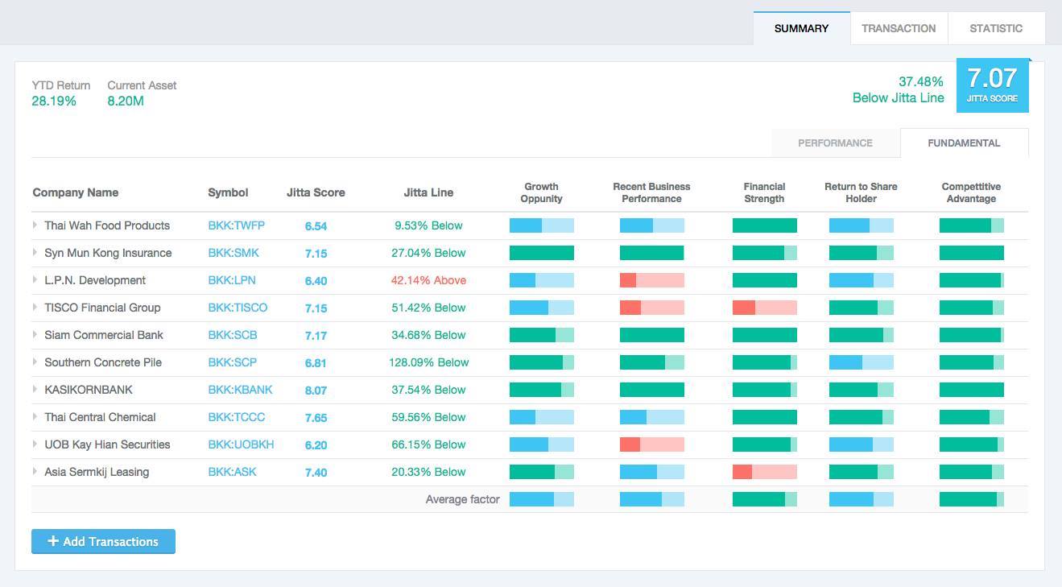Open the BKK:SCP symbol link
Image resolution: width=1062 pixels, height=587 pixels.
[x=233, y=362]
